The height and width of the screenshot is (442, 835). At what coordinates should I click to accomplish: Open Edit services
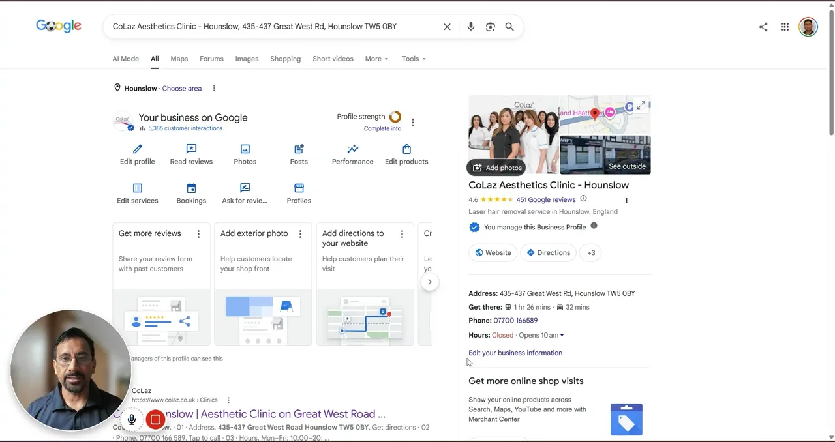138,194
